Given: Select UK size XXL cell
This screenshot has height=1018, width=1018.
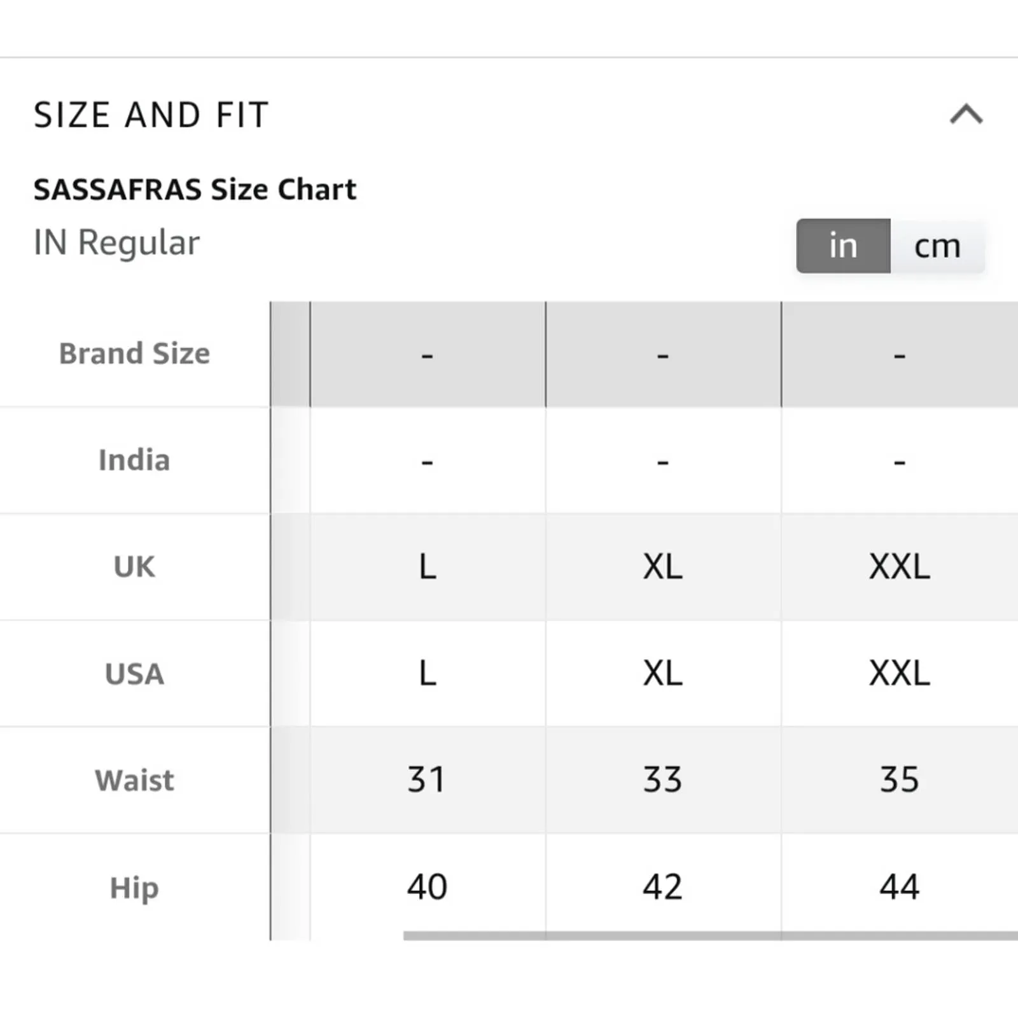Looking at the screenshot, I should [x=900, y=567].
